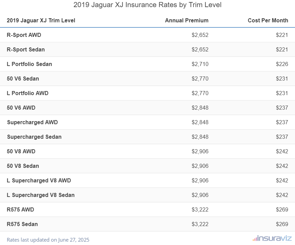295x245 pixels.
Task: Click the $2,906 premium for 50 V8 Sedan
Action: click(200, 166)
